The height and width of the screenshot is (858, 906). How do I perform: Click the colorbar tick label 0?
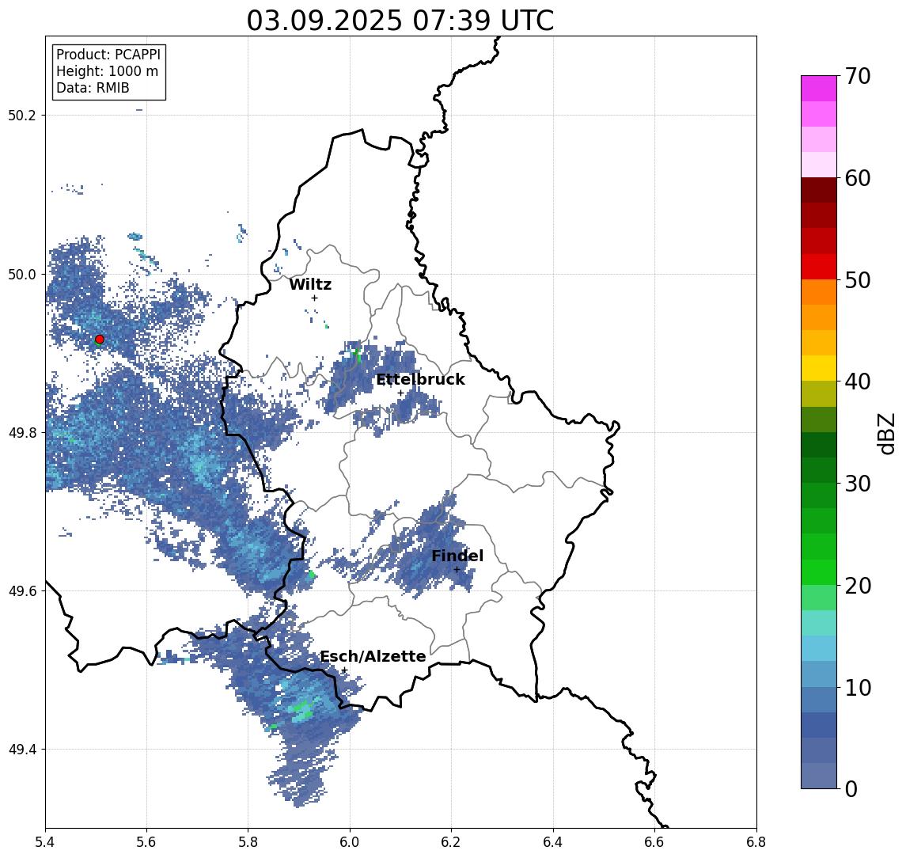[x=851, y=789]
